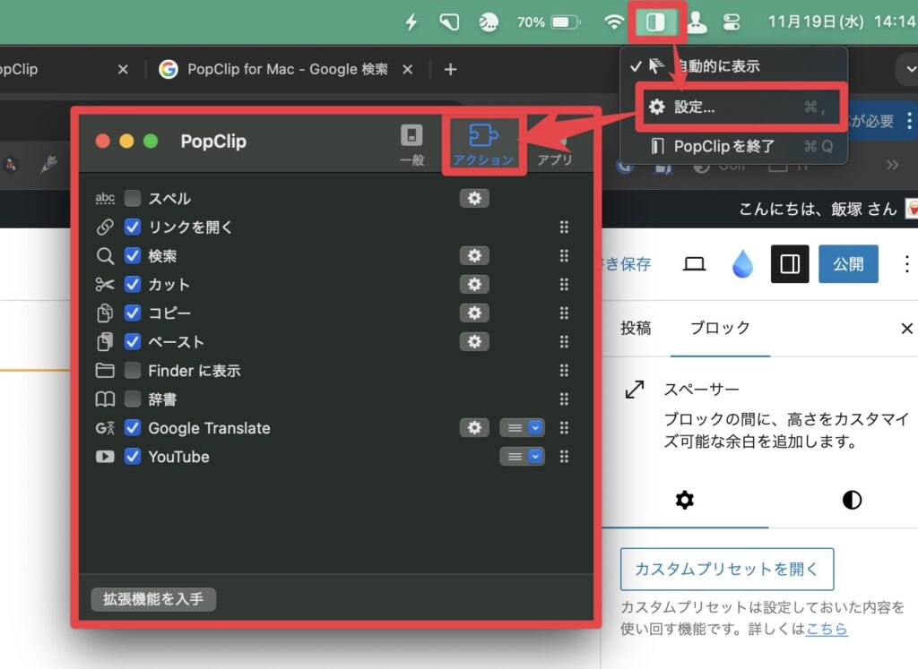
Task: Click the blue water drop icon
Action: (x=742, y=264)
